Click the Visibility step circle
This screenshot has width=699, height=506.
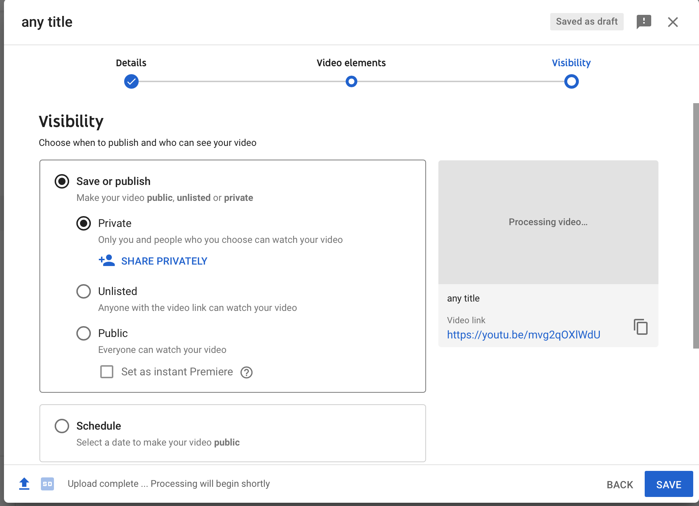coord(572,81)
